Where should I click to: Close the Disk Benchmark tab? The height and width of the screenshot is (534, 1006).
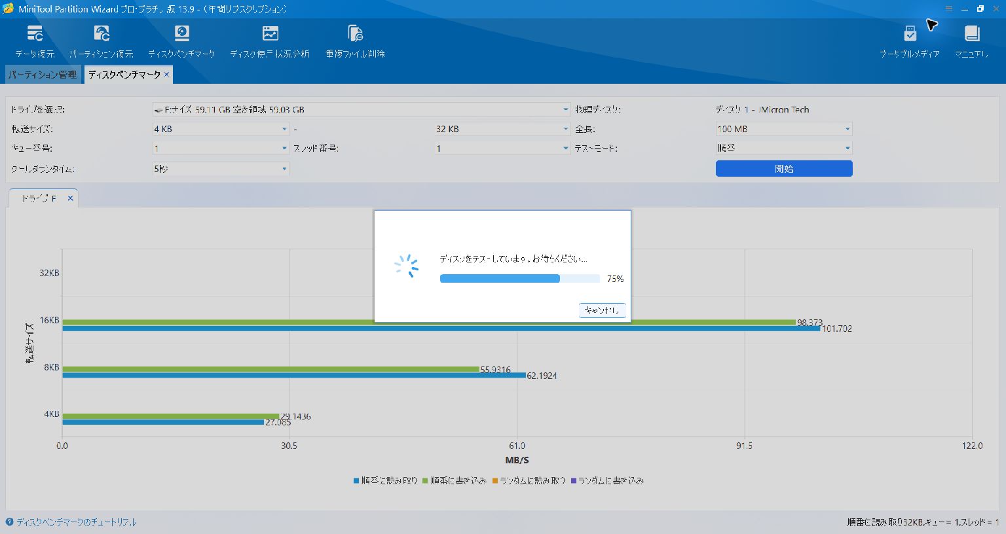pos(166,75)
